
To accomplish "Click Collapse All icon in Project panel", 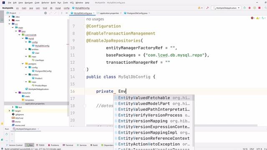I will click(55, 13).
